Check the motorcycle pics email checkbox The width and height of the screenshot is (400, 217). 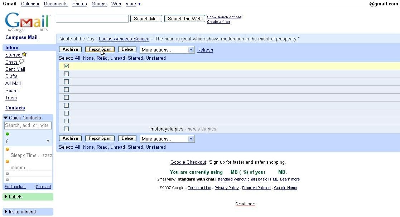pyautogui.click(x=66, y=129)
